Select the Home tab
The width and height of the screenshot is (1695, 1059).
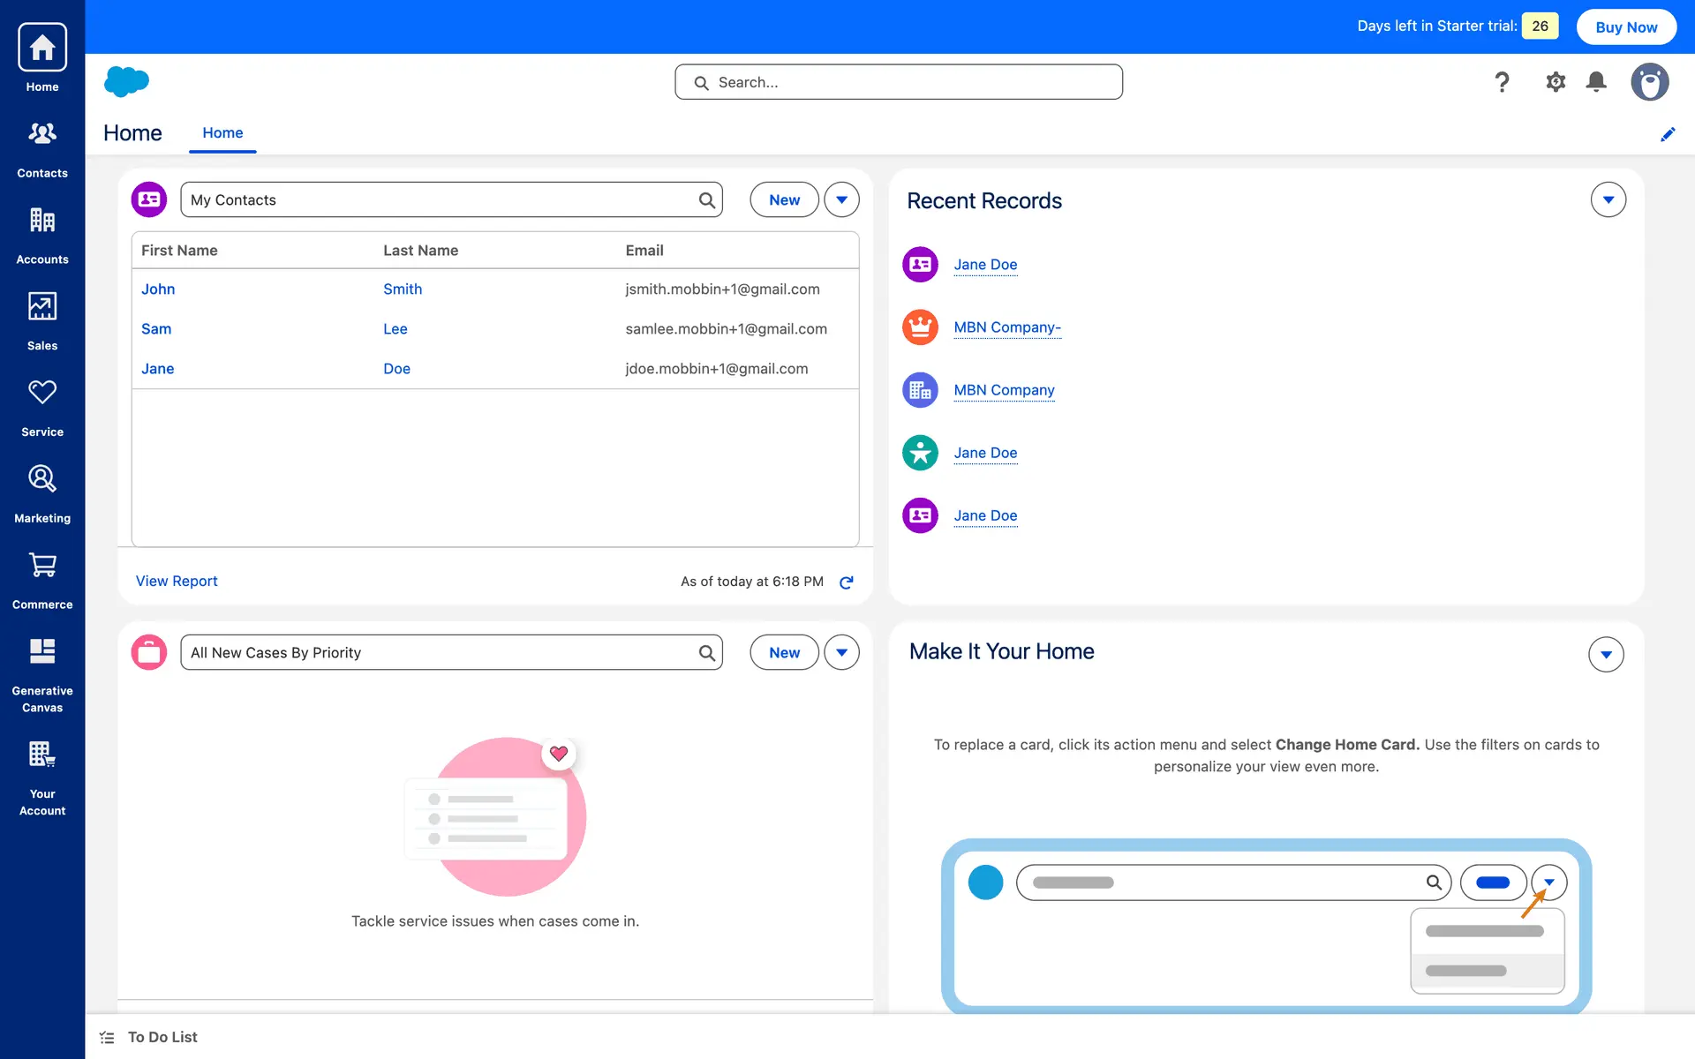[222, 132]
